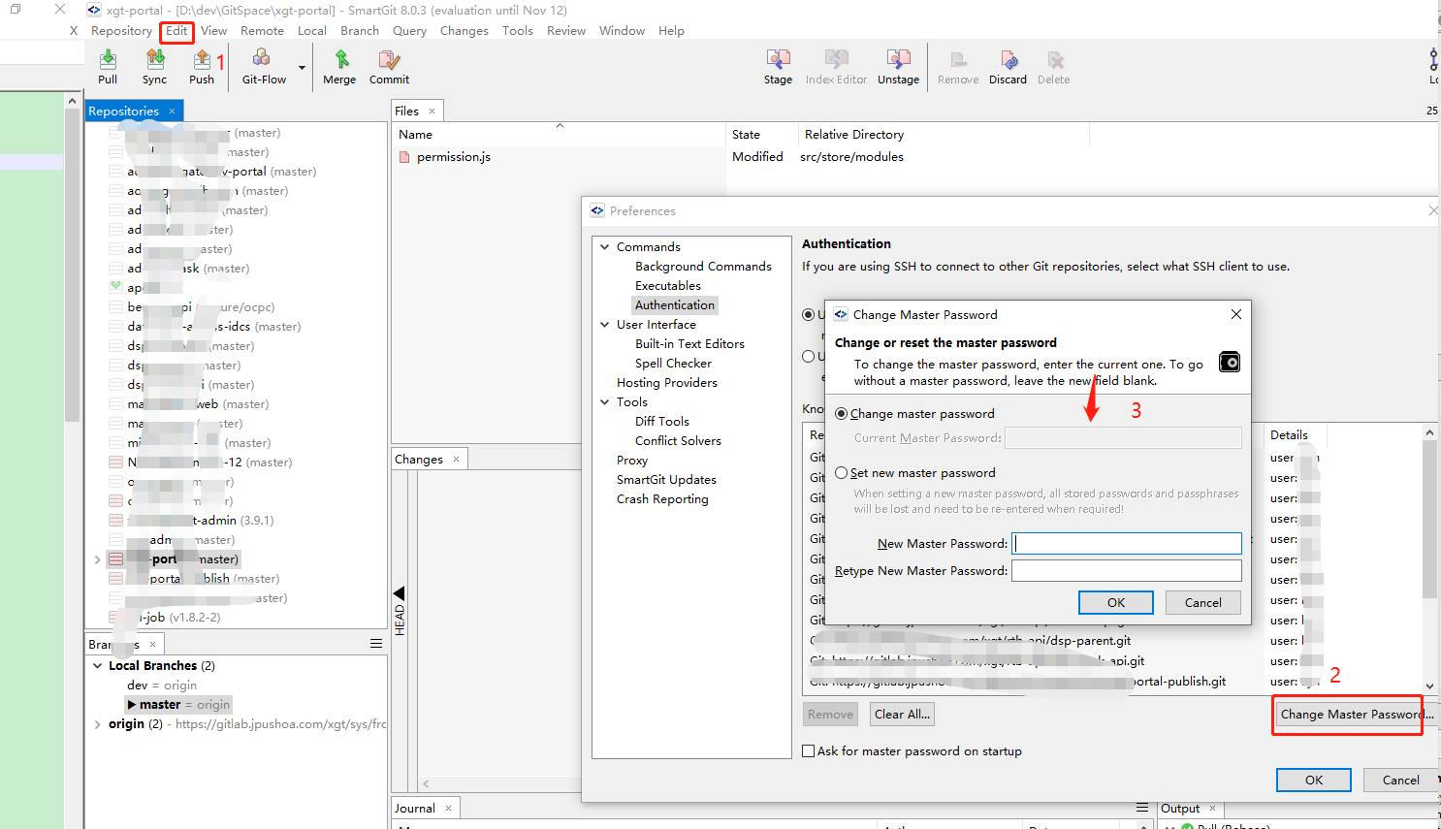Collapse the Commands preferences group
This screenshot has width=1441, height=829.
(x=605, y=247)
